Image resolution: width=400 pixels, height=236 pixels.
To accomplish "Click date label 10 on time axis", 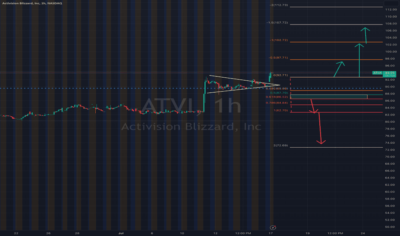I will (x=182, y=233).
